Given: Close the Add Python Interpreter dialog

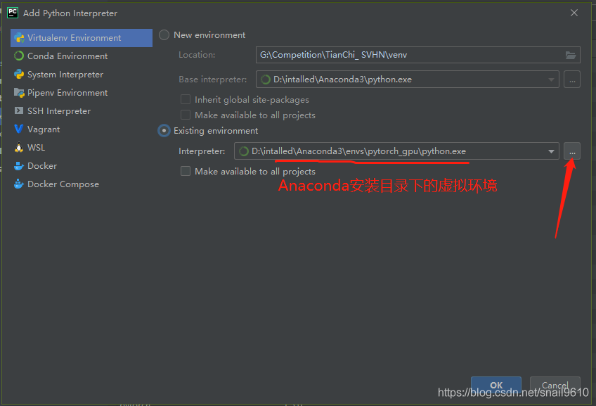Looking at the screenshot, I should [x=574, y=13].
